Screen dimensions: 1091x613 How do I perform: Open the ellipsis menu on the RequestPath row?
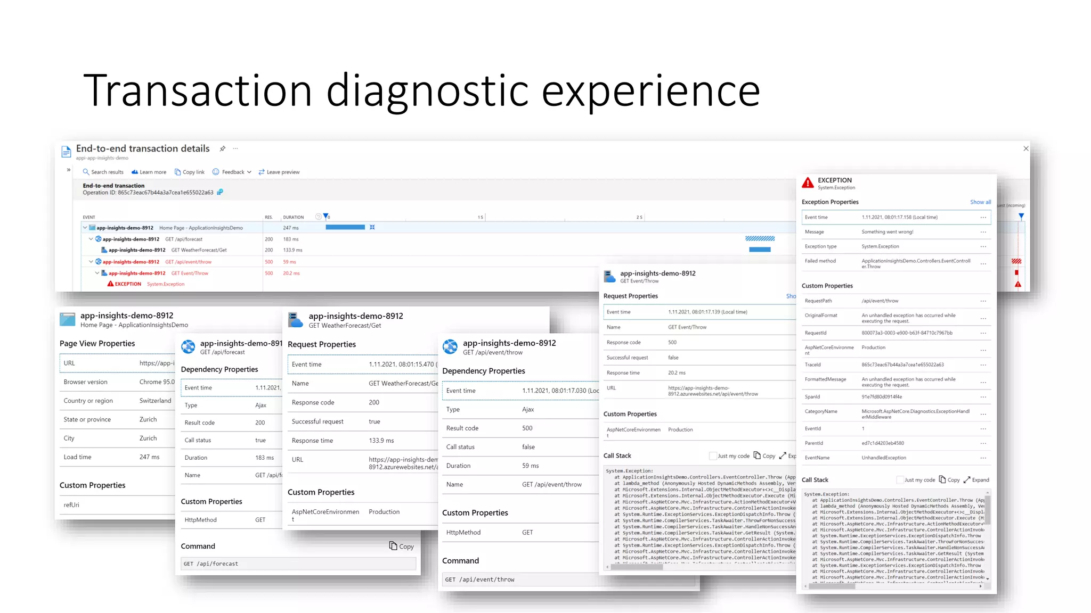click(983, 301)
